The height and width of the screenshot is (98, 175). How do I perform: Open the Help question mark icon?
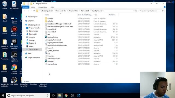(165, 7)
